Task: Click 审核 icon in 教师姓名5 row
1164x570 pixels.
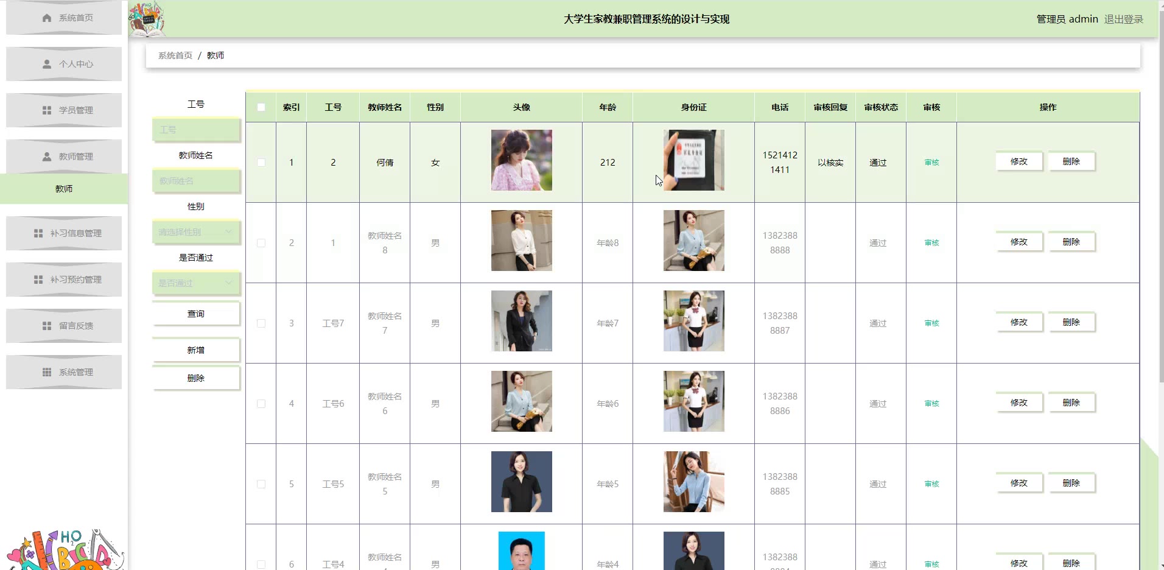Action: [x=931, y=484]
